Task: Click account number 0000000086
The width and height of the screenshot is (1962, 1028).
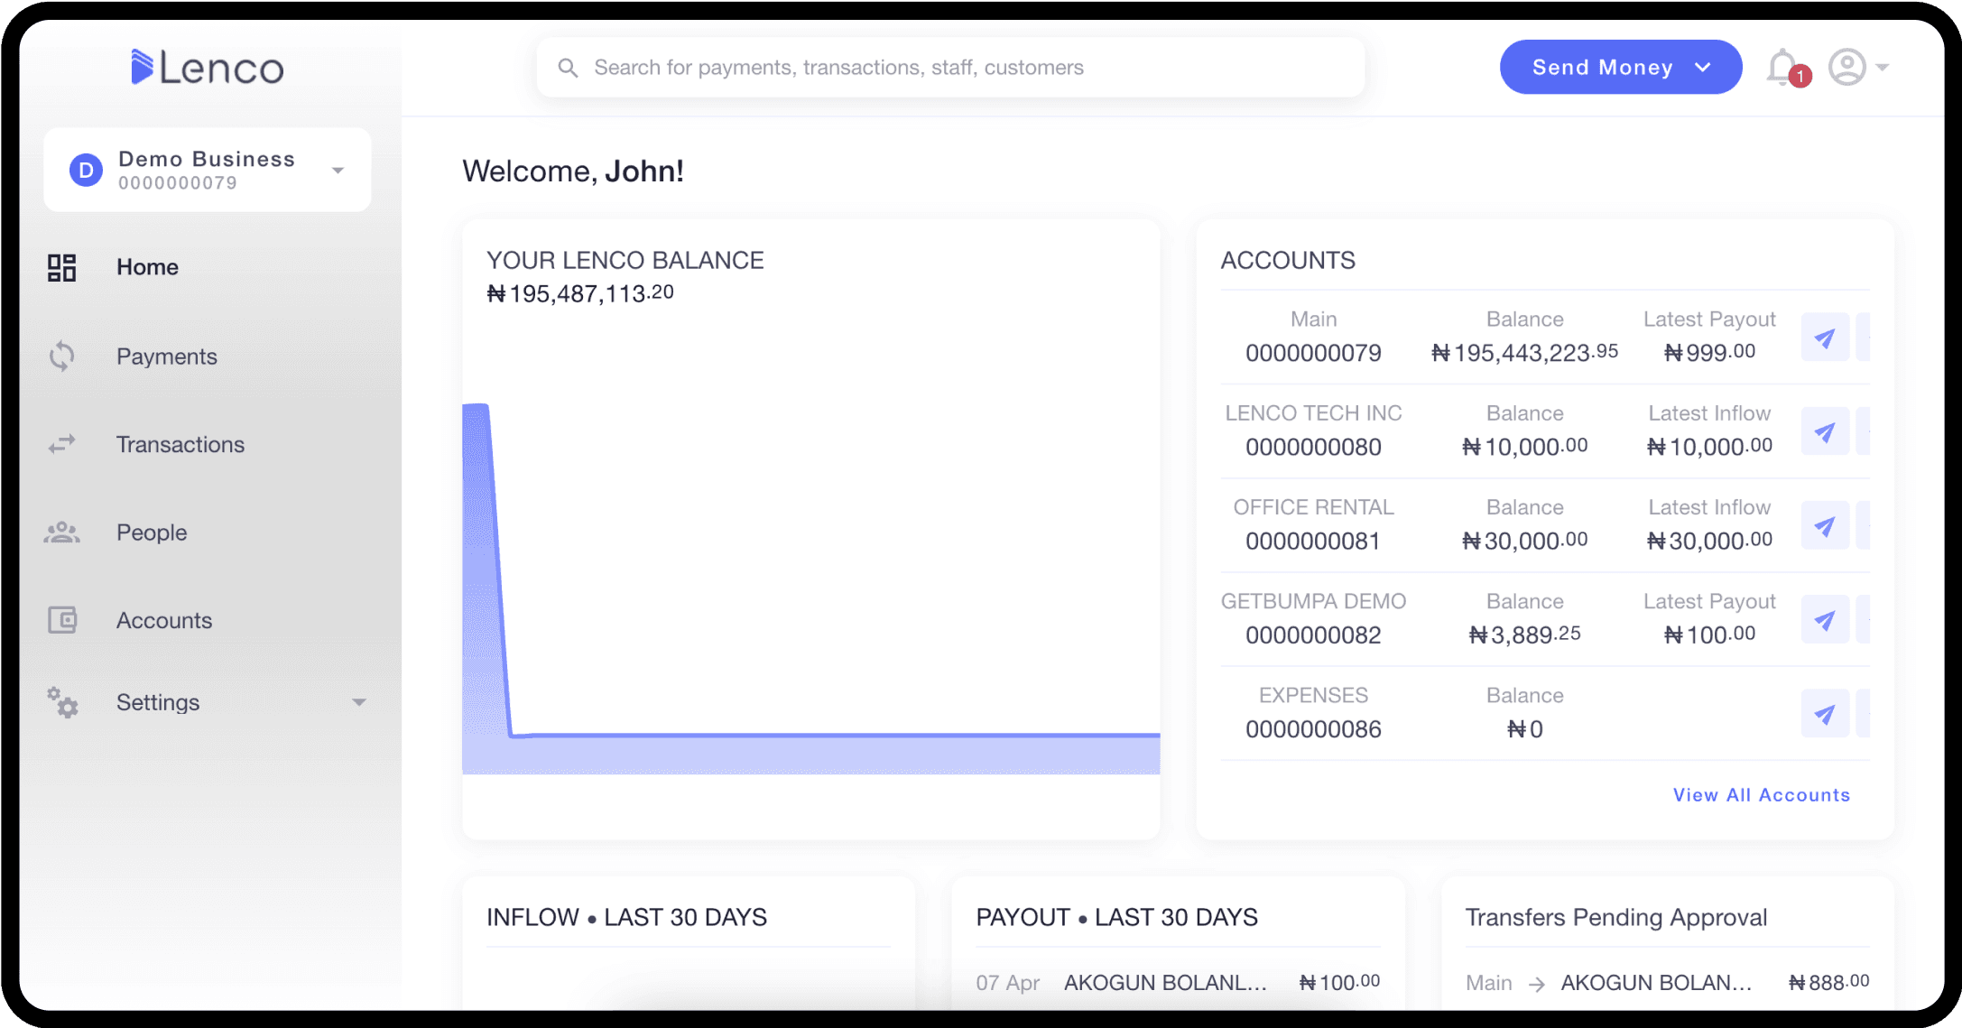Action: click(x=1313, y=729)
